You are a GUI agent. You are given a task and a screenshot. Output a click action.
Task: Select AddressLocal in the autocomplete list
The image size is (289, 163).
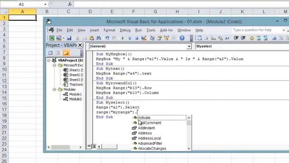[149, 139]
